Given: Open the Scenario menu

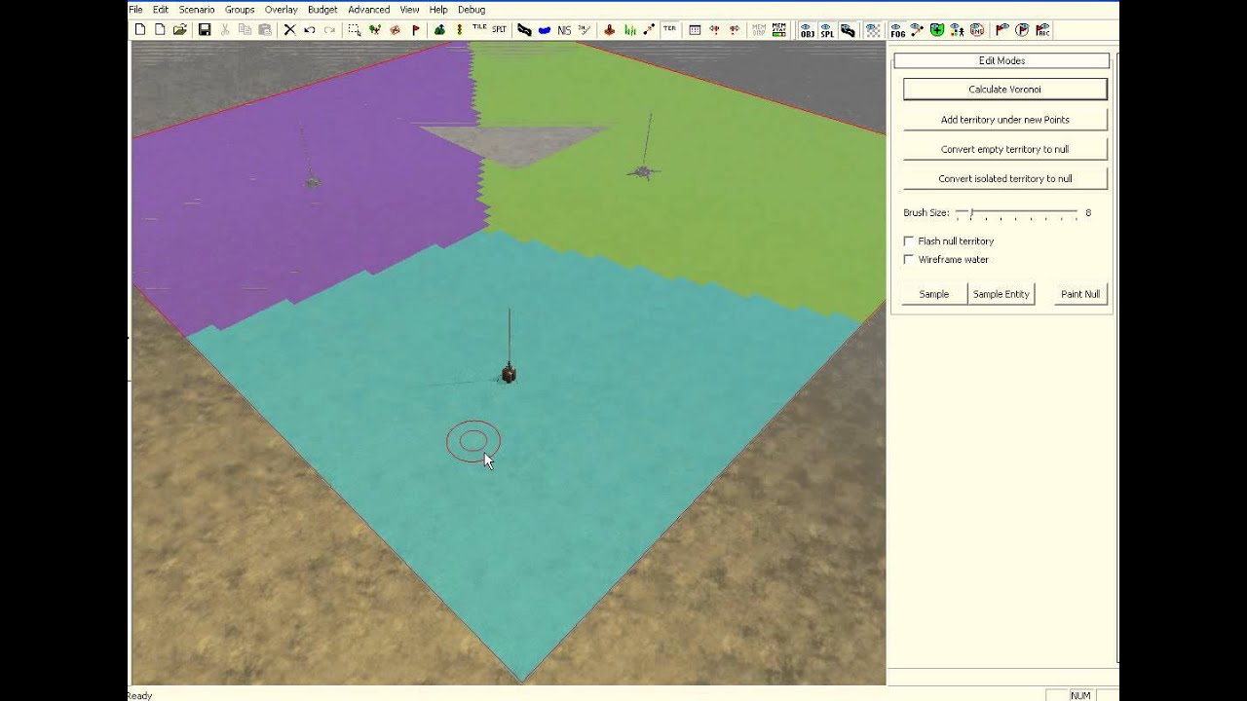Looking at the screenshot, I should [x=197, y=10].
